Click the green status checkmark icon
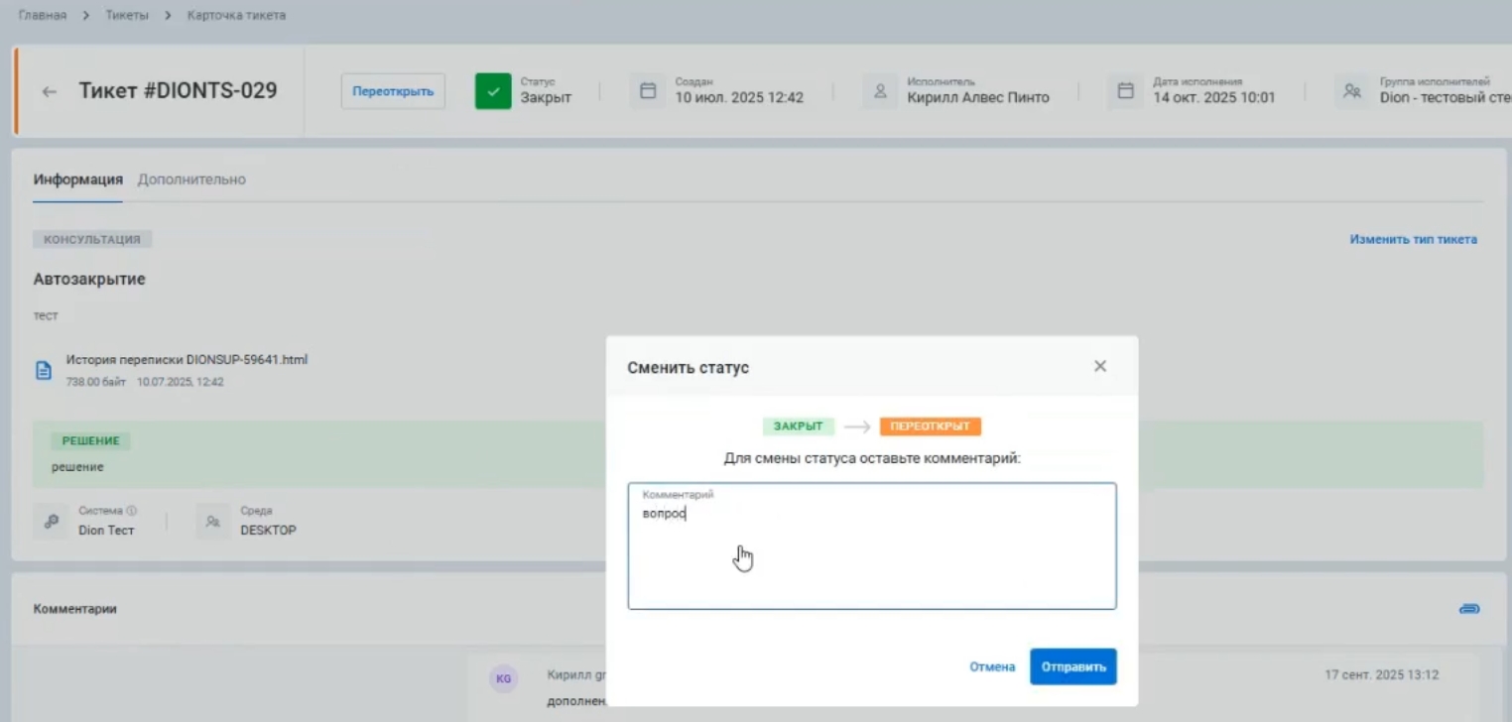 [493, 91]
